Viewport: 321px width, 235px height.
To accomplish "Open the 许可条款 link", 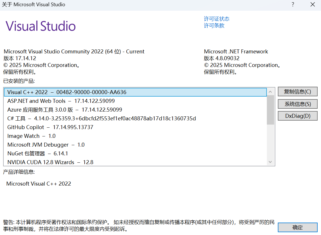I will tap(214, 26).
